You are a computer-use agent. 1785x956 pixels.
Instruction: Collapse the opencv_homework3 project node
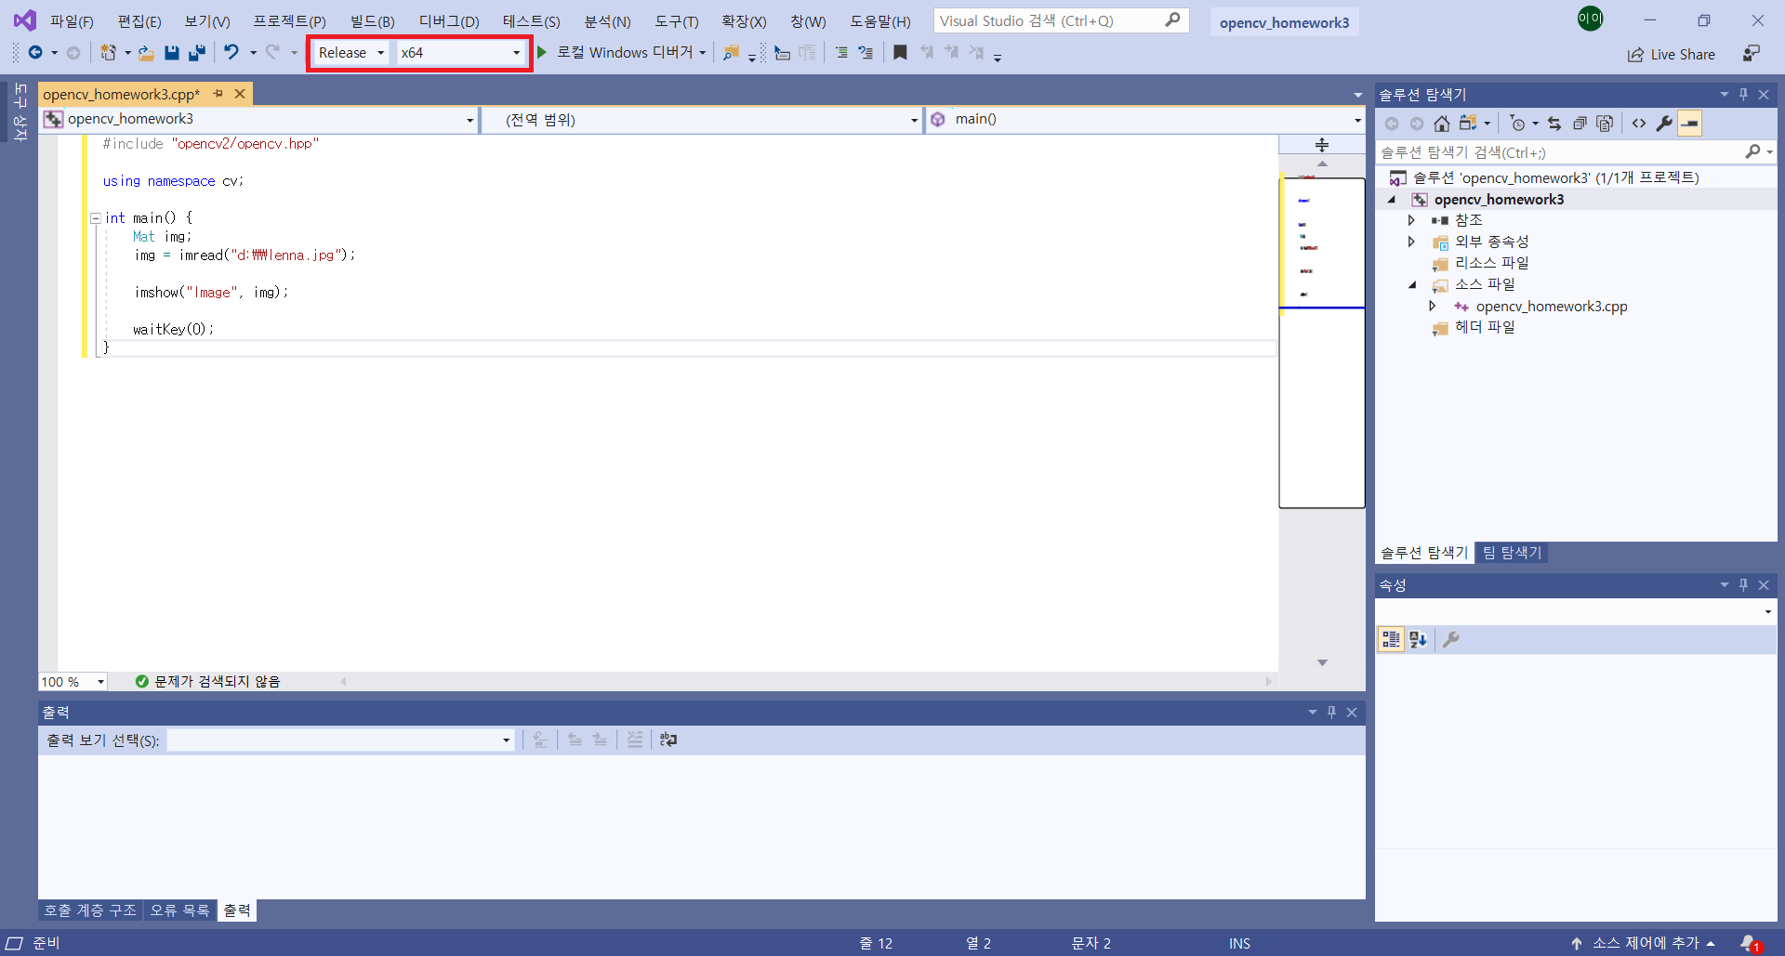click(x=1392, y=200)
